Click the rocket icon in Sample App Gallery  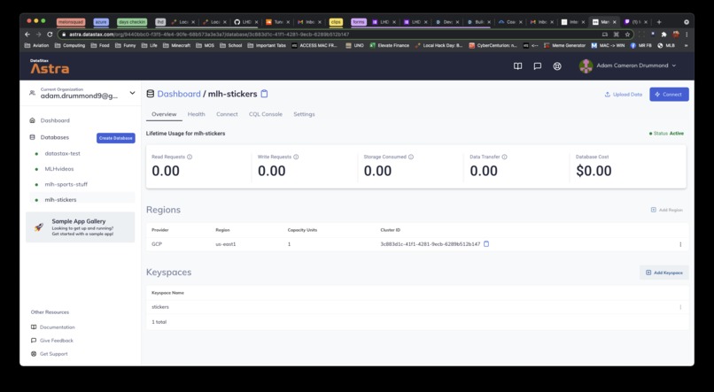coord(39,227)
